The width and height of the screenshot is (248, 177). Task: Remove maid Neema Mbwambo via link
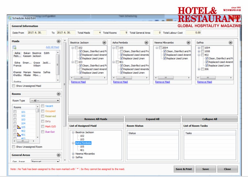tap(162, 82)
